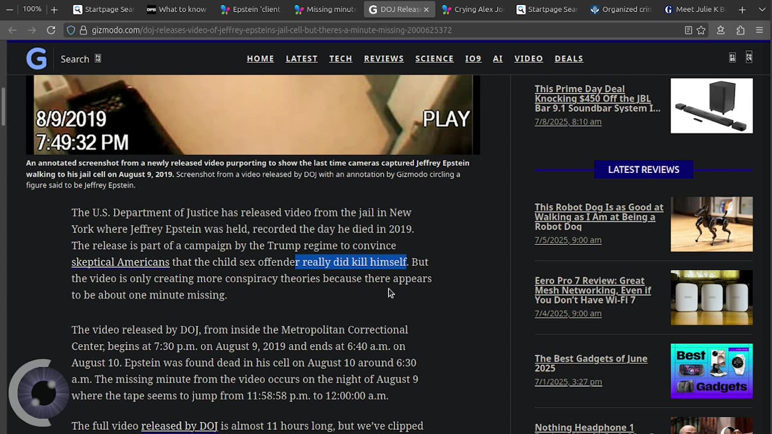This screenshot has height=434, width=772.
Task: Click the robot dog thumbnail image
Action: [x=712, y=224]
